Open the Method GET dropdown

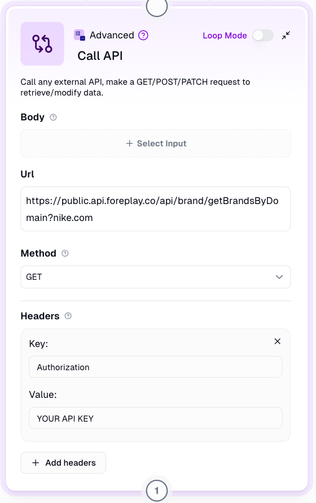156,277
